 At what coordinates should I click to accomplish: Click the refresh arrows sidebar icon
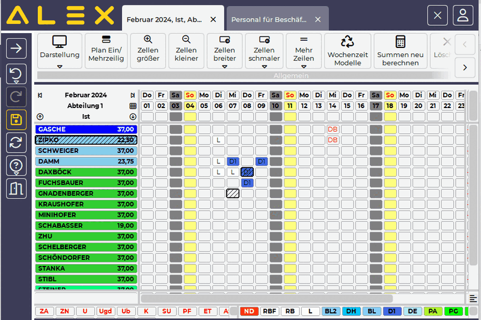click(16, 143)
